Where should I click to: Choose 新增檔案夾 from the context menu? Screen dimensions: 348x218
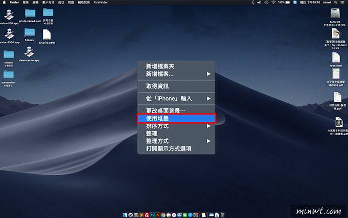(176, 66)
